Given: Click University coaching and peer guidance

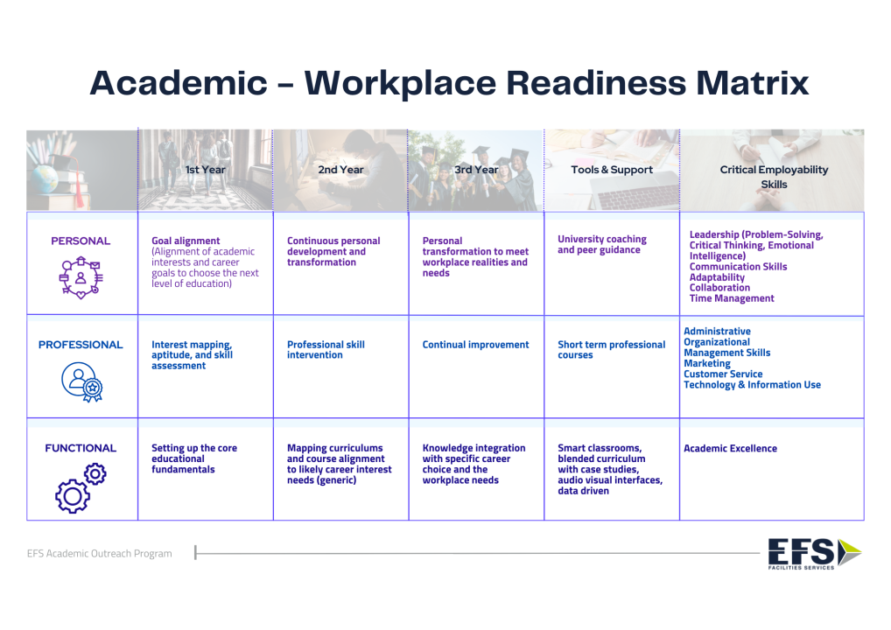Looking at the screenshot, I should coord(602,245).
